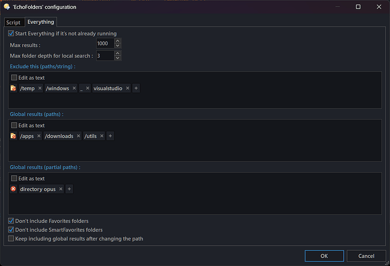
Task: Click folder icon in Global results paths
Action: (14, 136)
